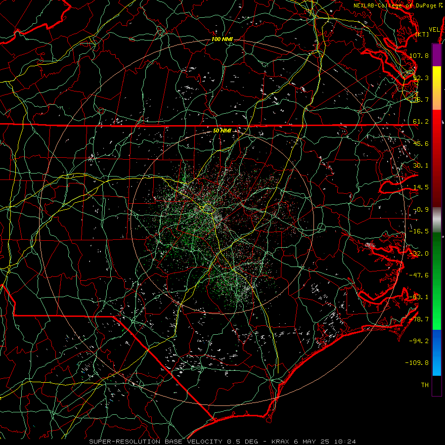Click the 100 NMI range ring label
Image resolution: width=445 pixels, height=445 pixels.
pyautogui.click(x=222, y=39)
